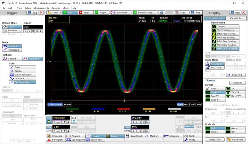Open the Mask Test panel
Viewport: 248px width, 144px height.
pyautogui.click(x=94, y=139)
